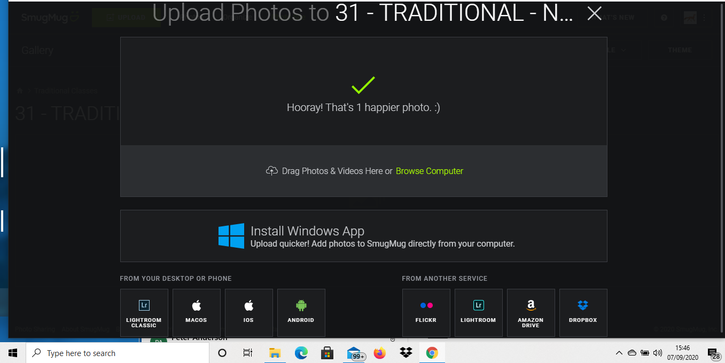
Task: Import photos from Flickr
Action: 426,313
